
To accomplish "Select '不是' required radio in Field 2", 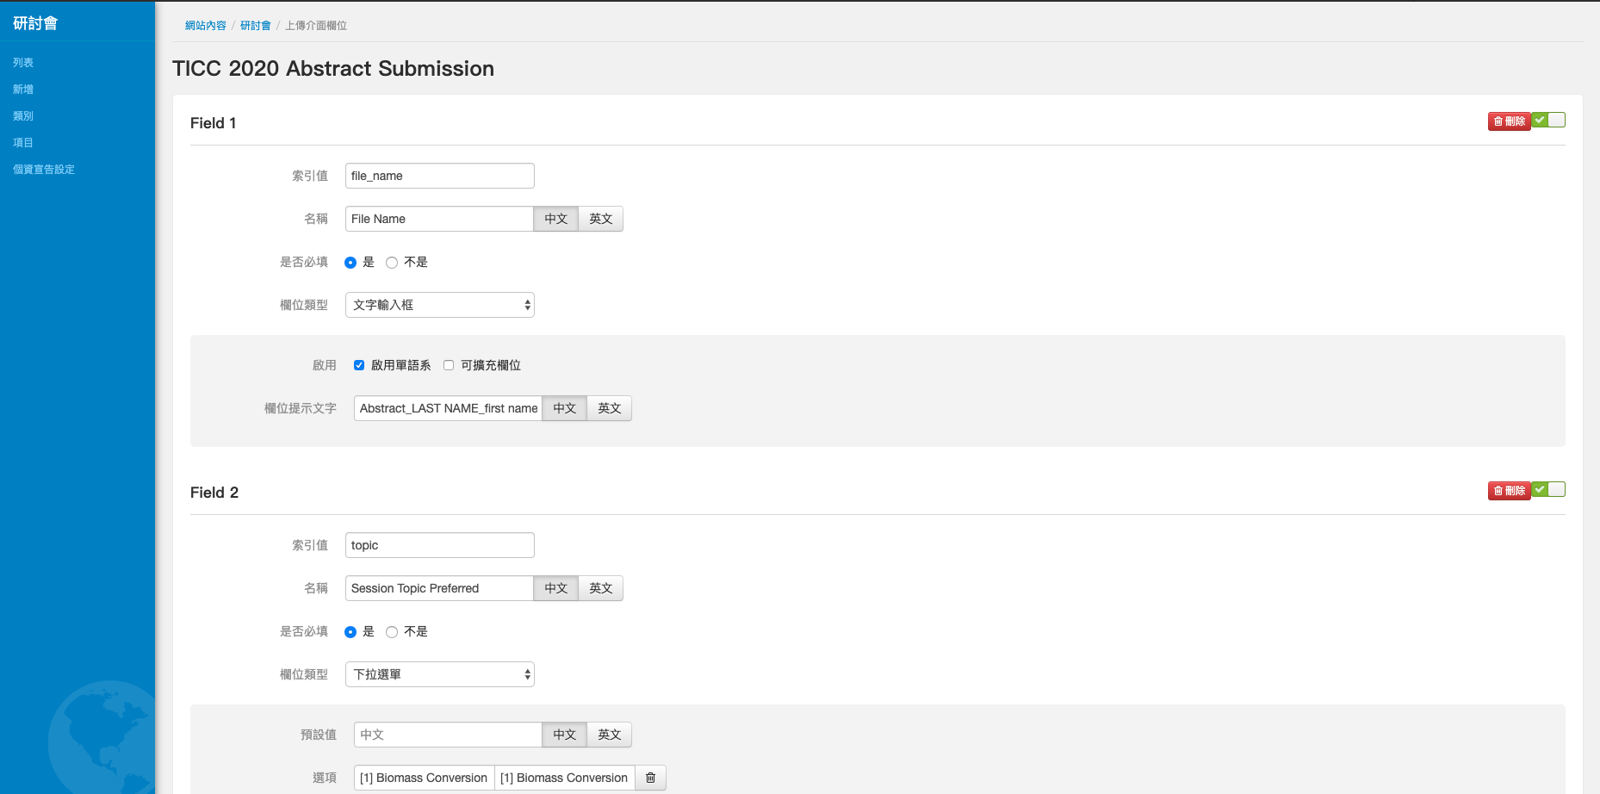I will pyautogui.click(x=392, y=632).
